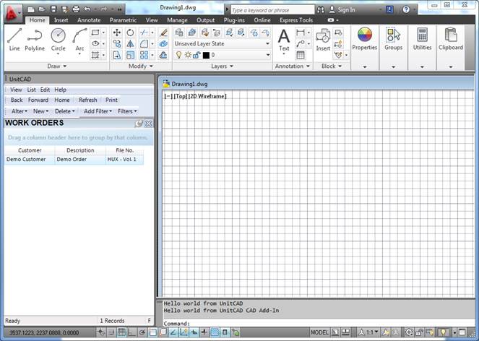
Task: Open the Utilities calculator panel
Action: tap(422, 39)
